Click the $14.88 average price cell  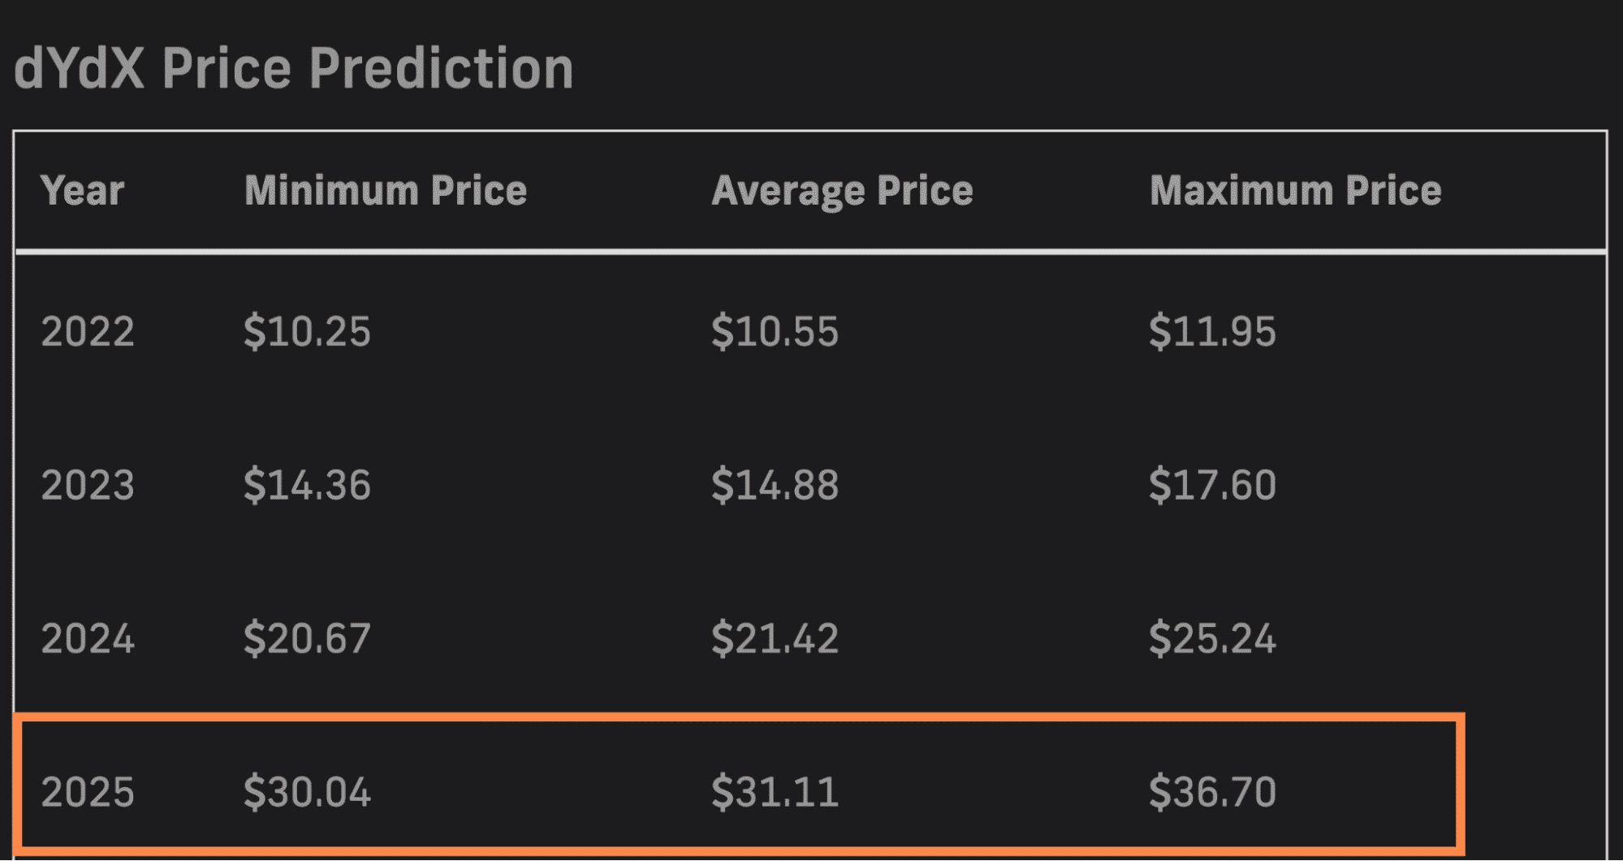coord(775,485)
